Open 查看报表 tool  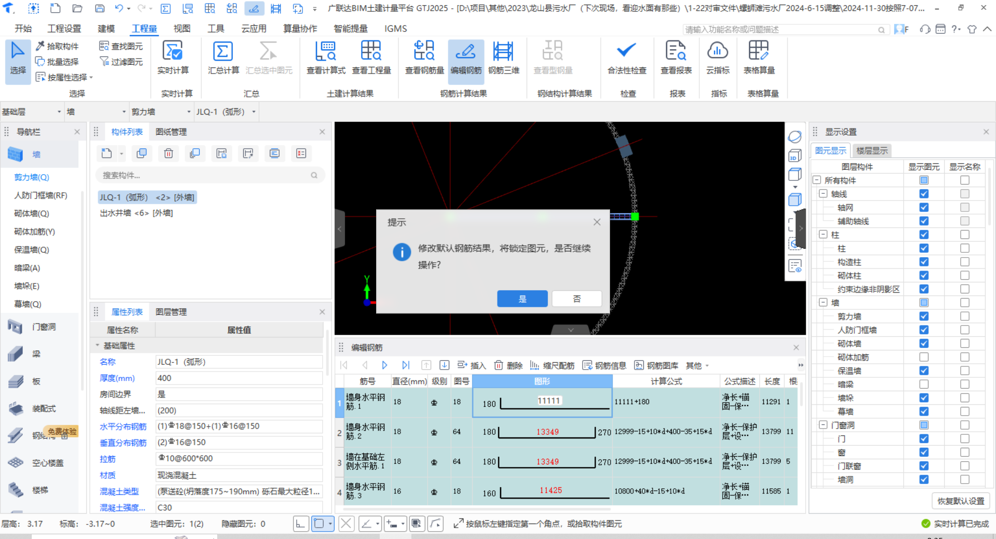pyautogui.click(x=676, y=58)
